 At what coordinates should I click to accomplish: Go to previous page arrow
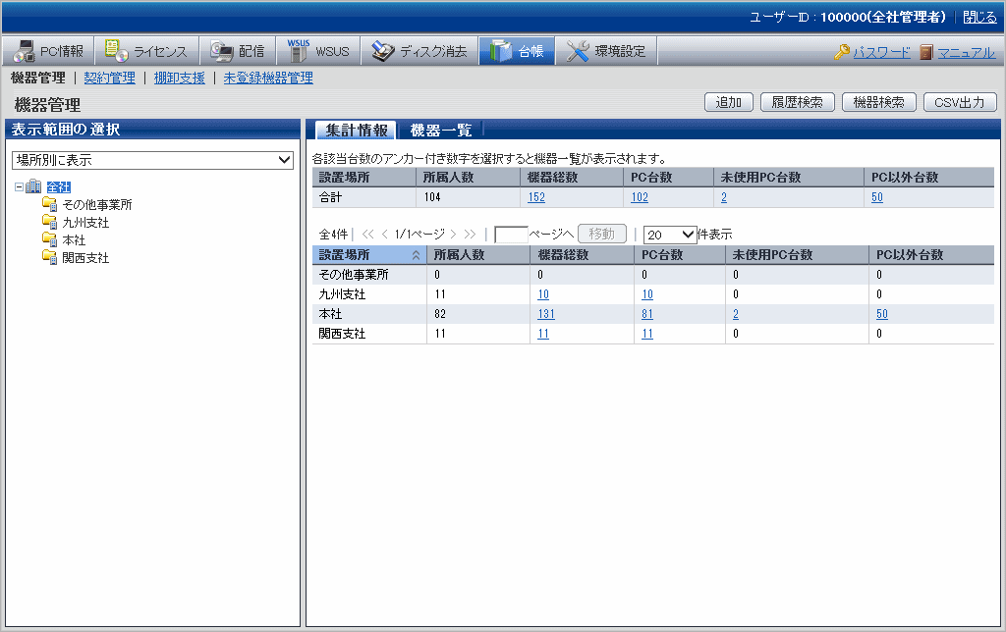(x=384, y=234)
